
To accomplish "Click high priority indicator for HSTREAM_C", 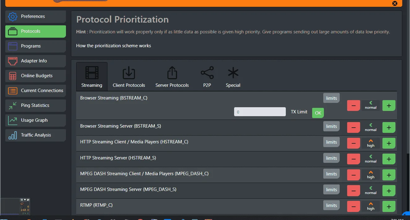I will pyautogui.click(x=371, y=143).
